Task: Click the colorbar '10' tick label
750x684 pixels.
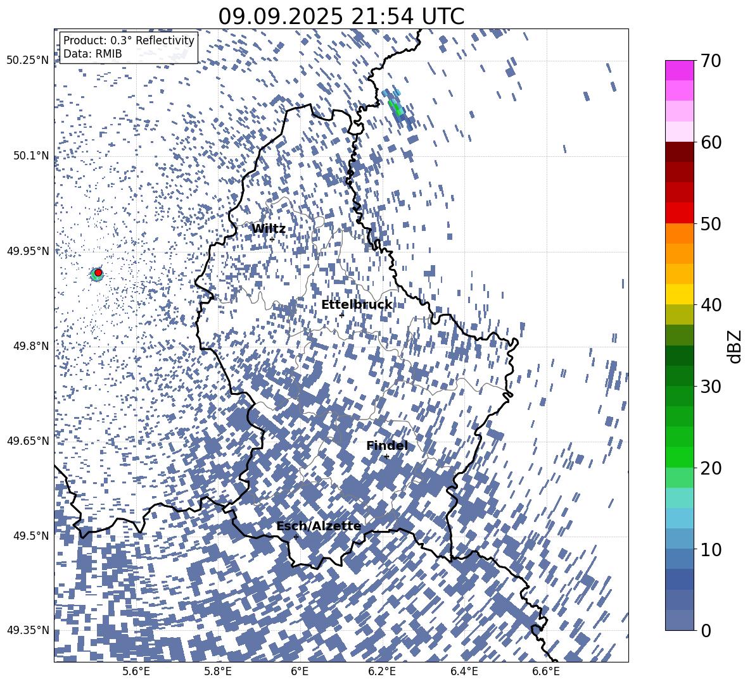Action: coord(711,549)
